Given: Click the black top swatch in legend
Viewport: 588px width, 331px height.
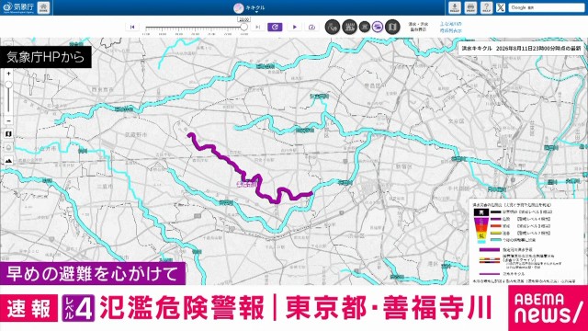Looking at the screenshot, I should 481,212.
